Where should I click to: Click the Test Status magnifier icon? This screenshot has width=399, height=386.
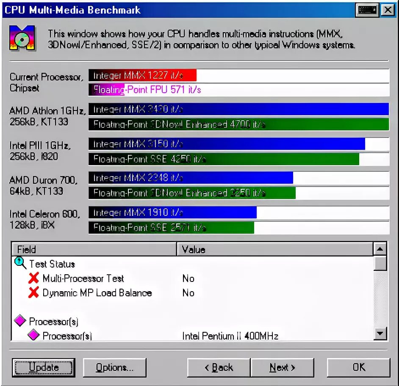(x=20, y=263)
